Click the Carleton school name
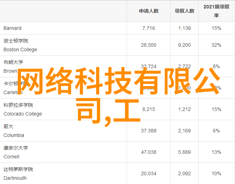Image resolution: width=235 pixels, height=184 pixels. pos(13,92)
